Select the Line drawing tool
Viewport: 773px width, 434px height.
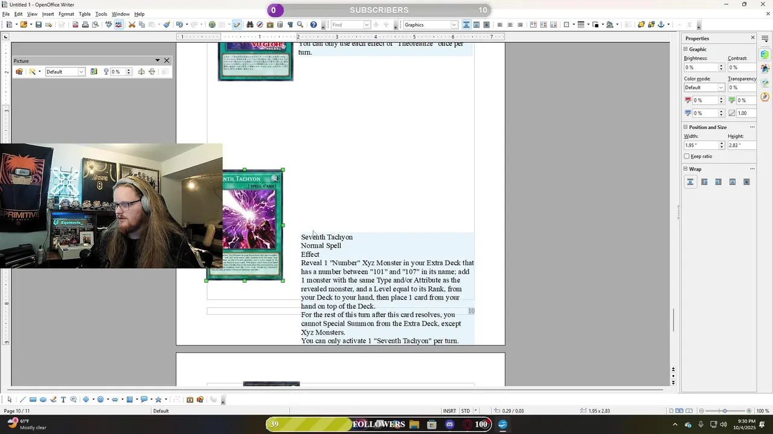coord(22,400)
